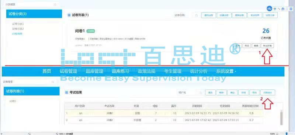Select 问卷调查 in the category list
Screen dimensions: 295x135
click(x=17, y=34)
